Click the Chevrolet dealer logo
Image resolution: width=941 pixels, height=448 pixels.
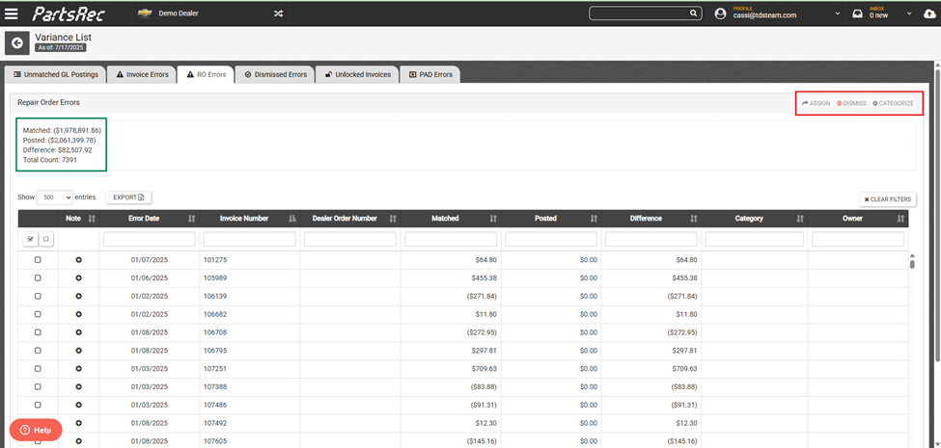144,13
